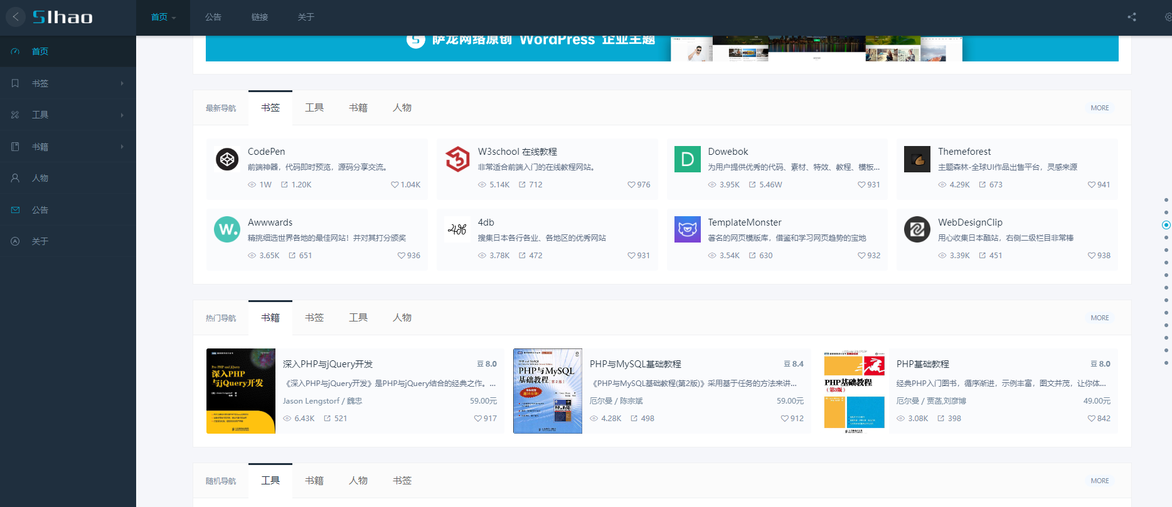The height and width of the screenshot is (507, 1172).
Task: Expand sidebar 工具 submenu arrow
Action: [122, 115]
